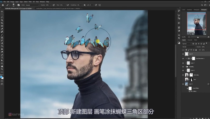Click the blue foreground color swatch
The image size is (210, 119).
(x=2, y=77)
